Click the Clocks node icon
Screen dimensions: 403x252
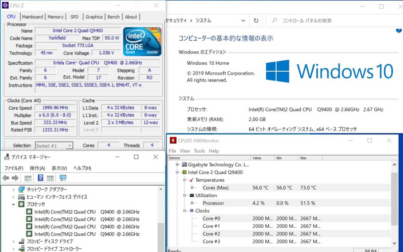[192, 211]
